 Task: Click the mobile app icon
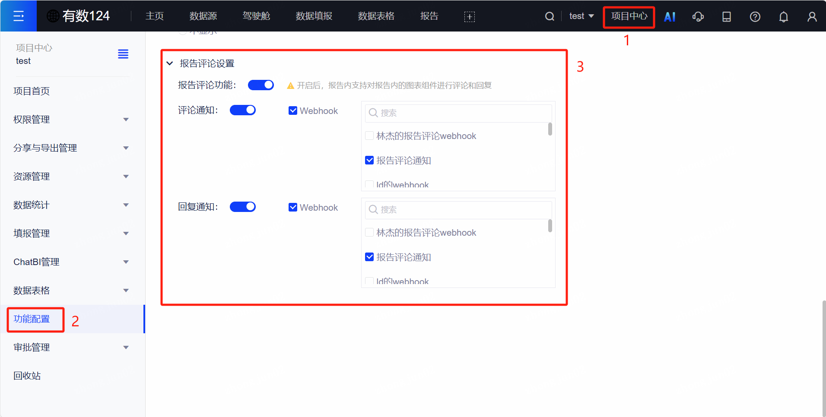726,16
